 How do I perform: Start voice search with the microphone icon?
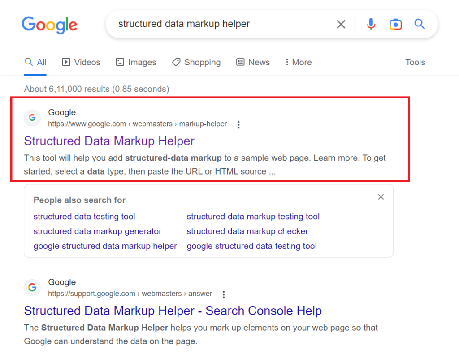(x=371, y=24)
